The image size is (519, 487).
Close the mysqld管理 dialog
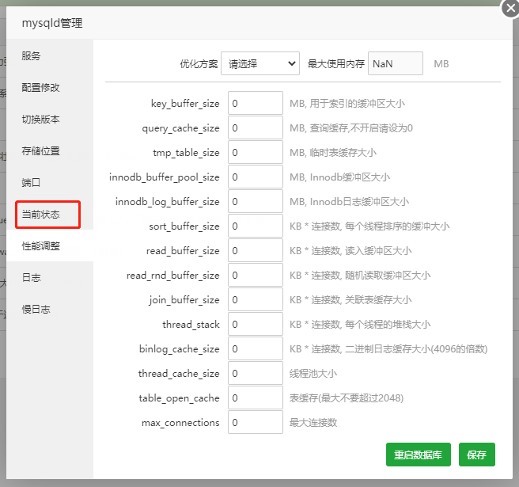(510, 8)
